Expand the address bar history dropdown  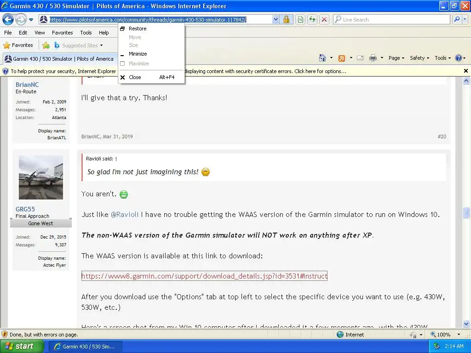276,20
